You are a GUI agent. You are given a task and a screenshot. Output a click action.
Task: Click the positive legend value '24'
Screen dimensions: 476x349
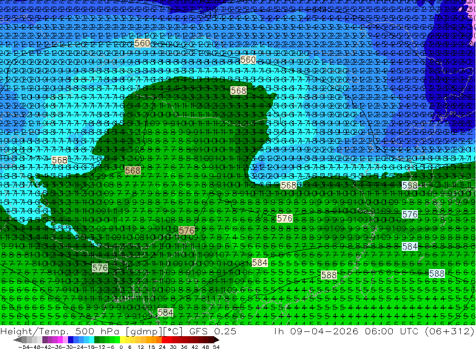point(162,347)
